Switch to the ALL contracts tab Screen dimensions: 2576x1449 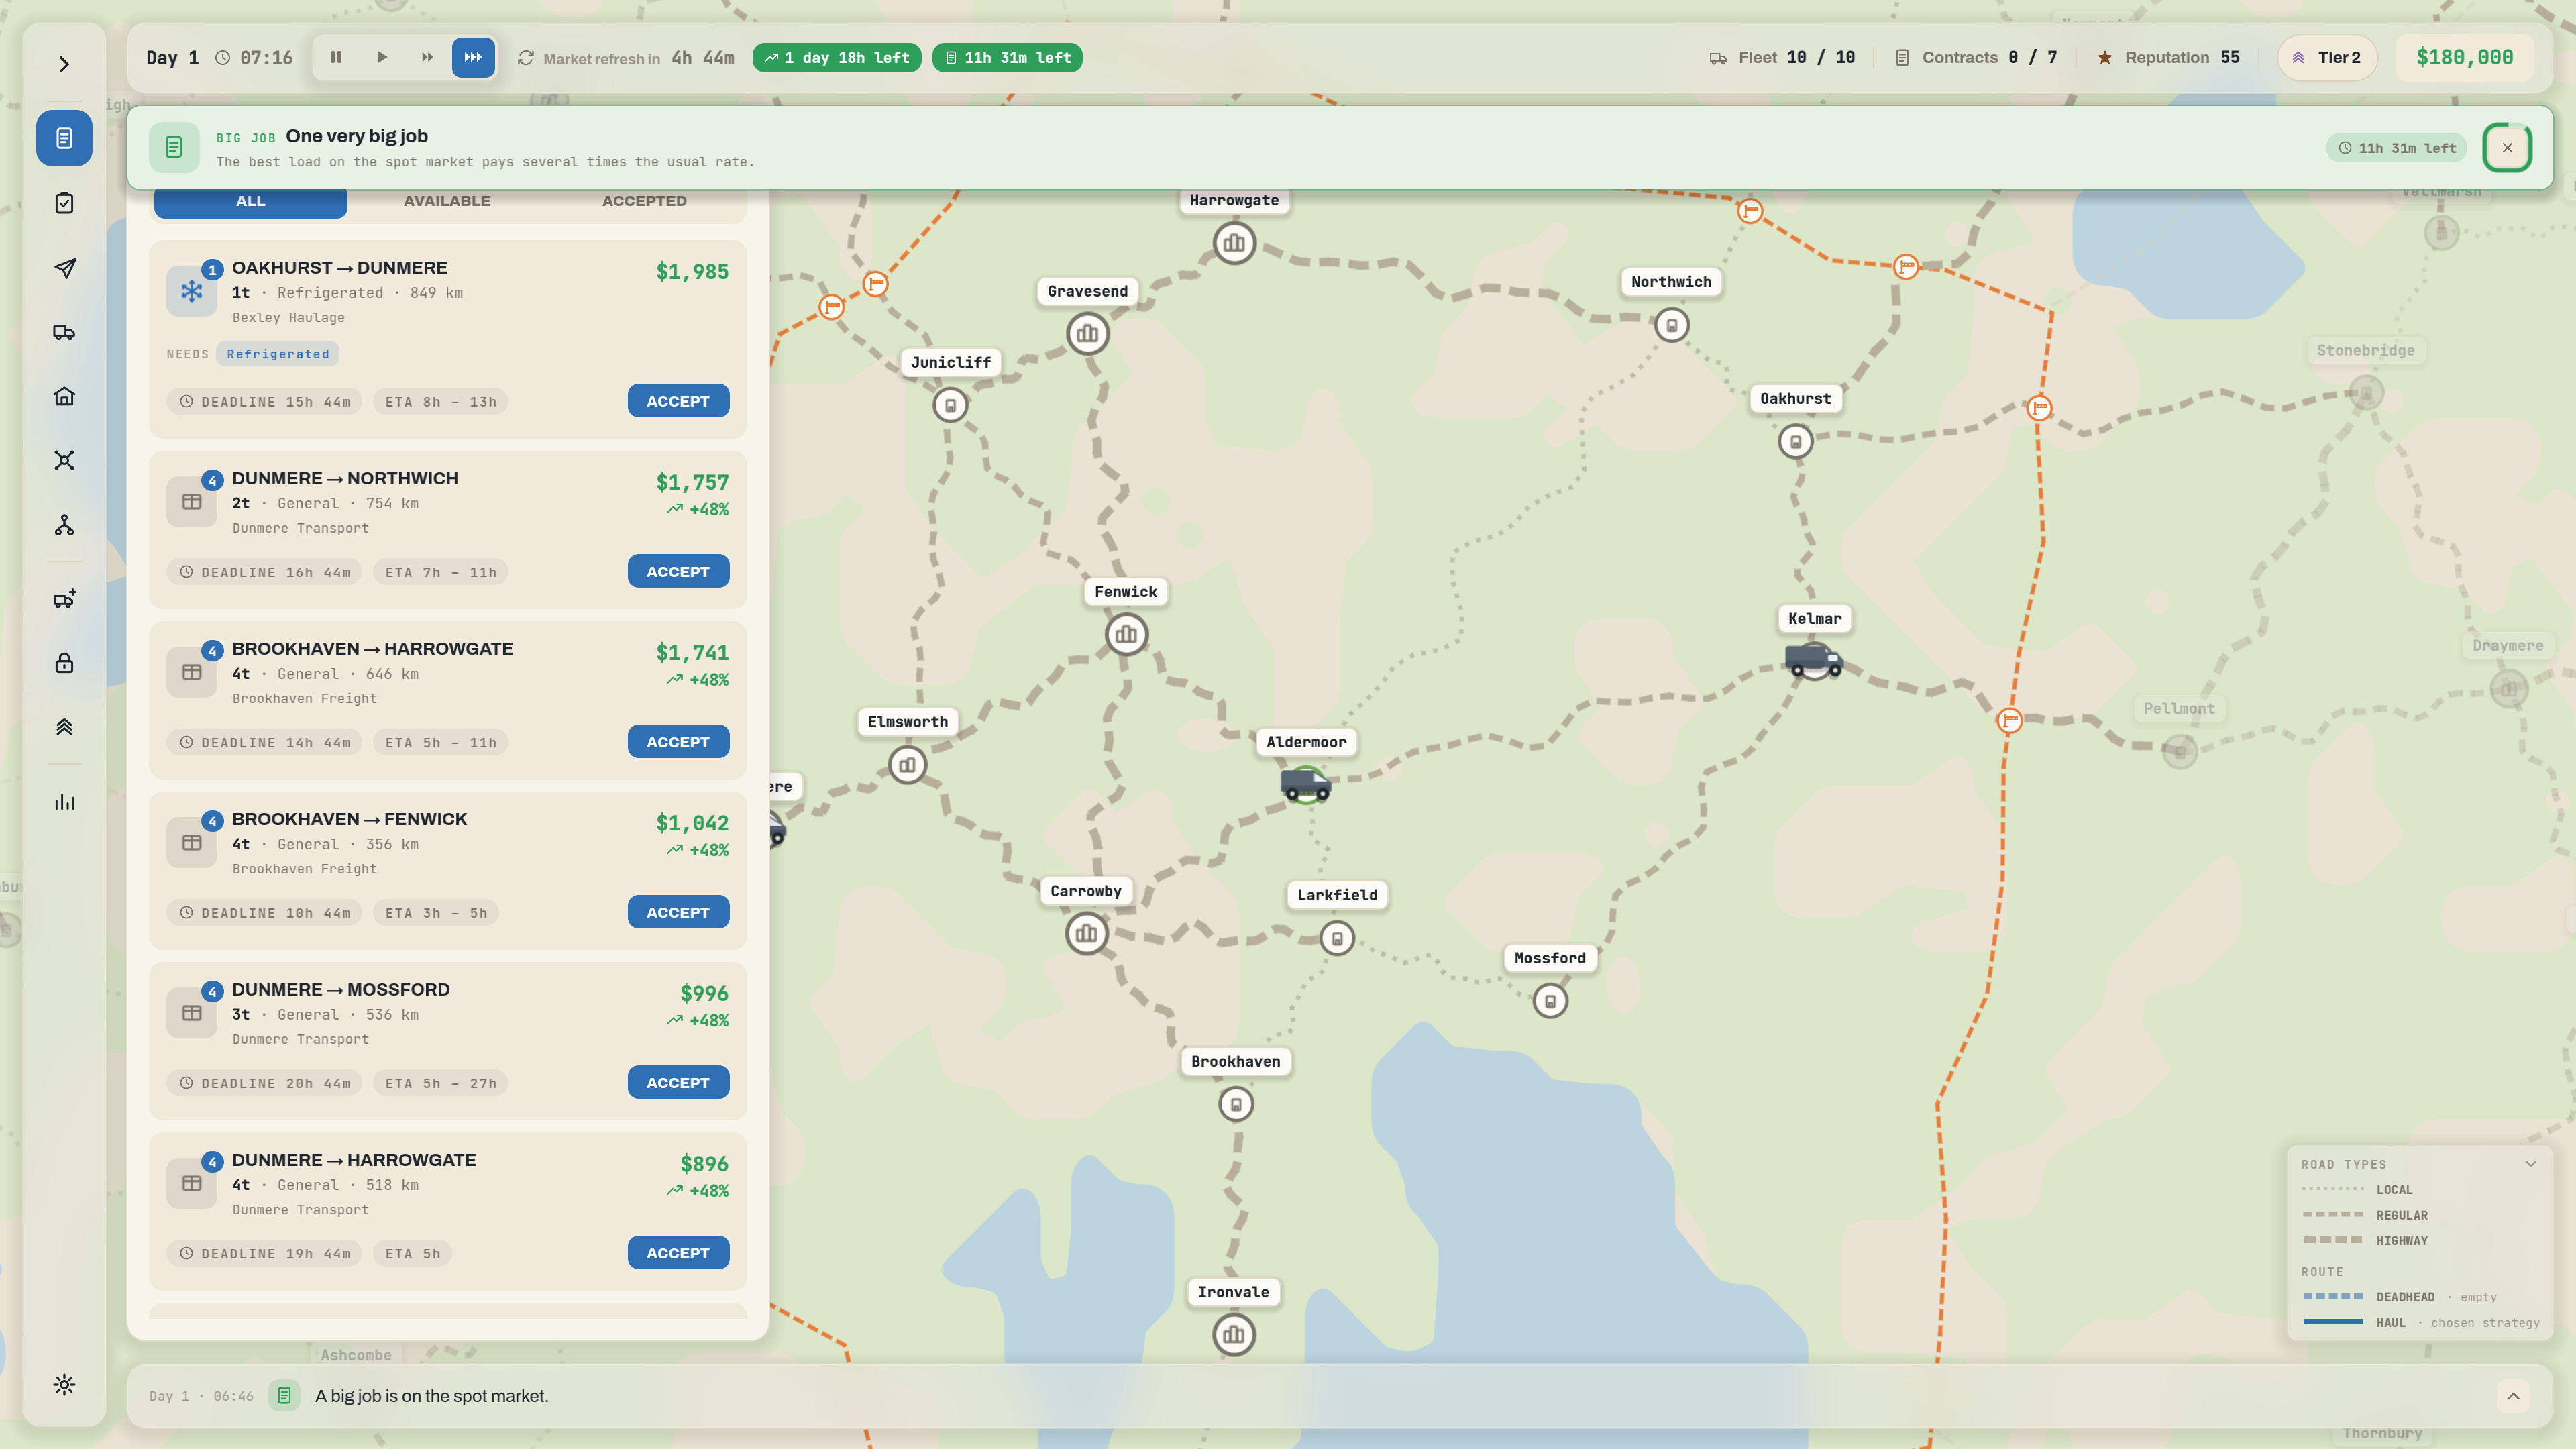(x=250, y=201)
